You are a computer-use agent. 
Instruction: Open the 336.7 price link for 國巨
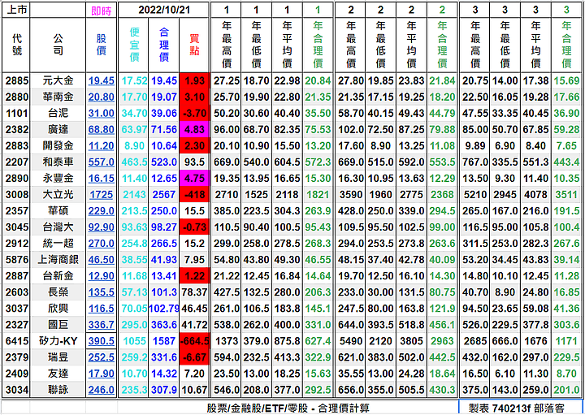[x=101, y=325]
